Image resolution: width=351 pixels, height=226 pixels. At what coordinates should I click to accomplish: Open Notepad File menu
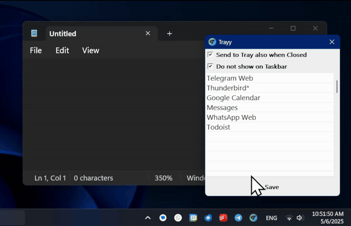(x=36, y=50)
